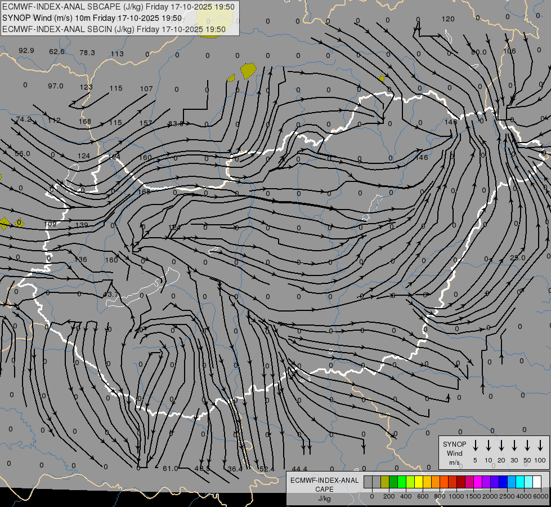Click the 157 value on the map

point(146,123)
